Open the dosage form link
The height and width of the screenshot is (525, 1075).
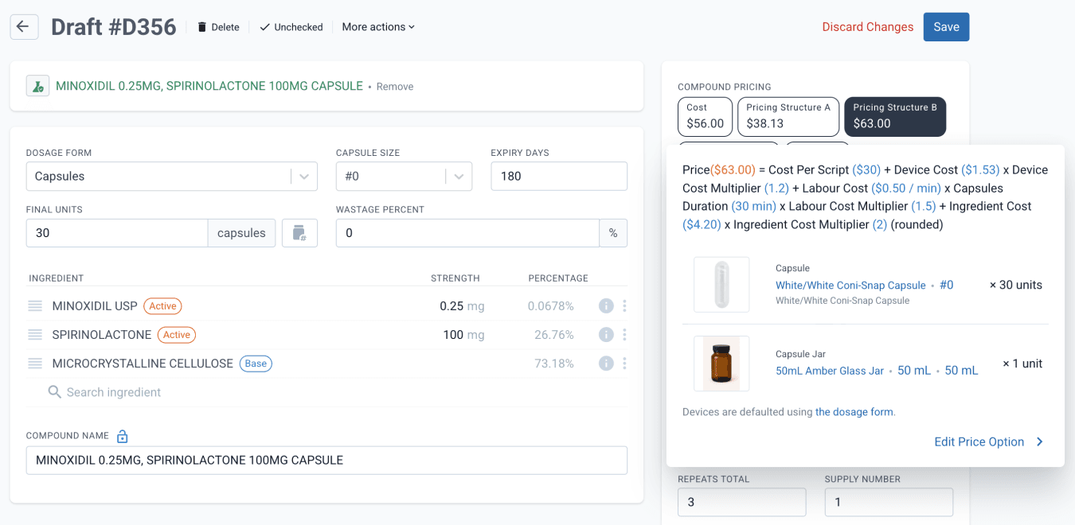click(854, 412)
